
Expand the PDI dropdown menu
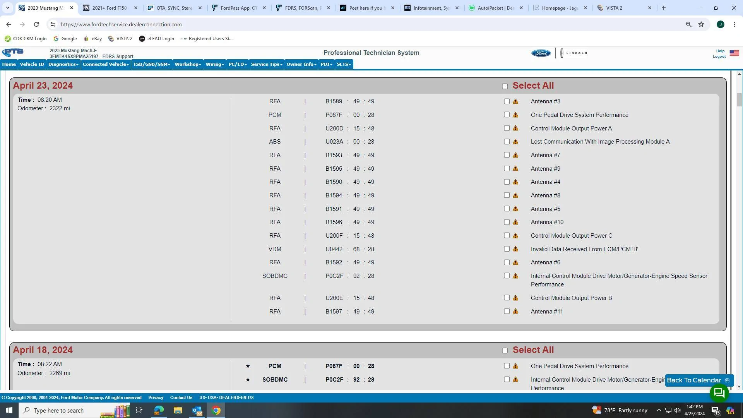click(x=326, y=64)
